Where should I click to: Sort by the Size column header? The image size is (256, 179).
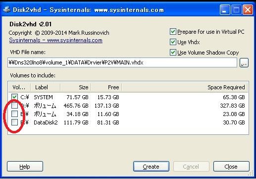(x=76, y=87)
